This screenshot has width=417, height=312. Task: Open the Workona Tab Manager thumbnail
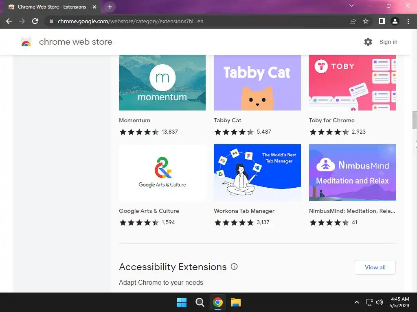pyautogui.click(x=257, y=173)
